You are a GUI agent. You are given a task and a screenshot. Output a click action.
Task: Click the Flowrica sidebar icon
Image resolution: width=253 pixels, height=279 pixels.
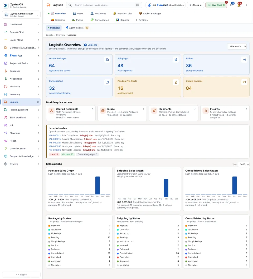tap(6, 56)
